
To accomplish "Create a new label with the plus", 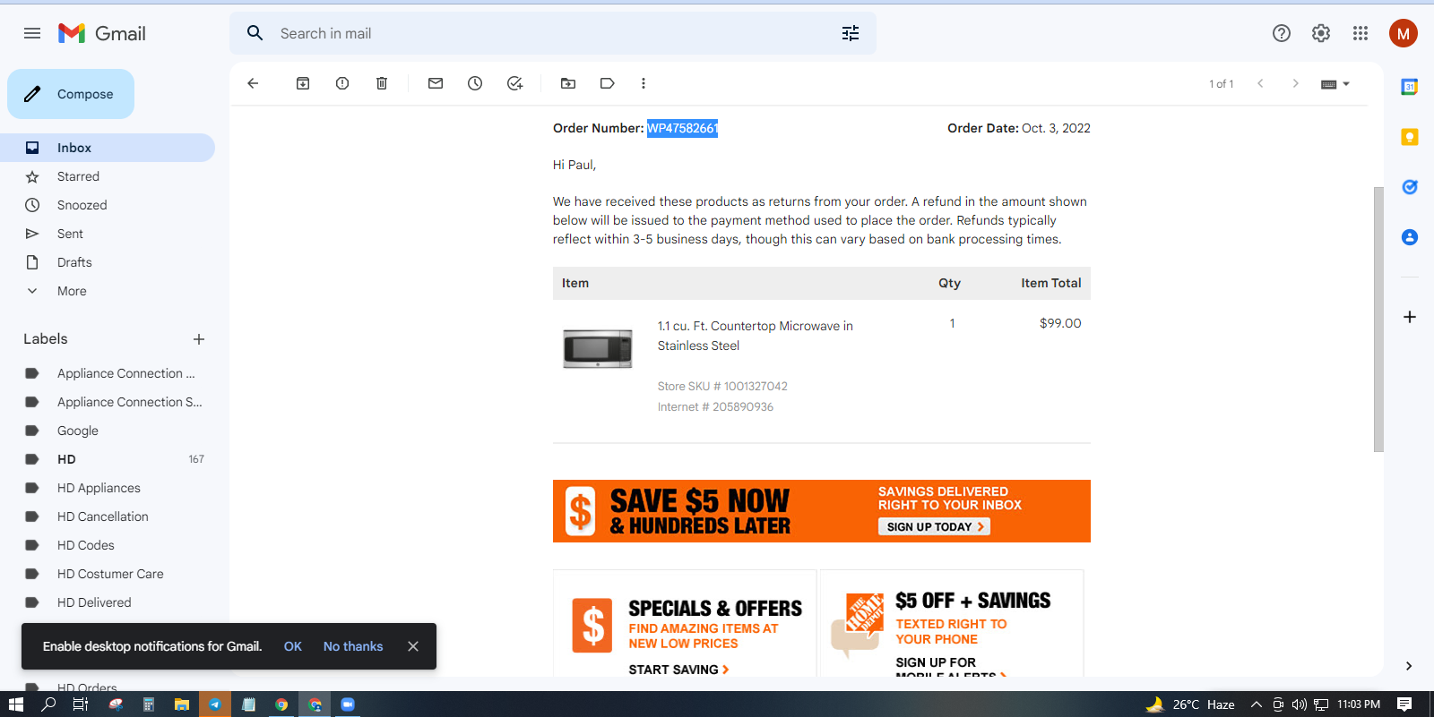I will (199, 339).
